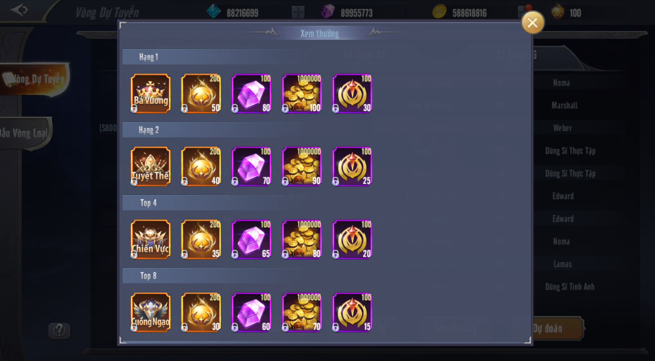The height and width of the screenshot is (361, 655).
Task: Switch to Vòng Dự Tuyển tab
Action: pos(34,79)
